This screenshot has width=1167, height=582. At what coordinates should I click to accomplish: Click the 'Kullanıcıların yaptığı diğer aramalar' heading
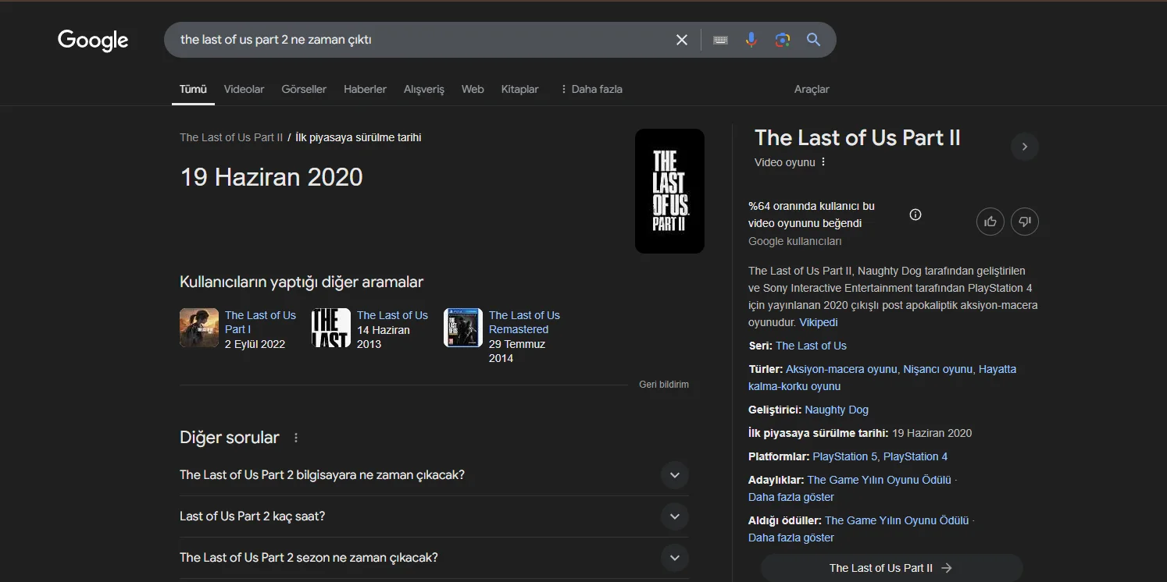click(302, 282)
